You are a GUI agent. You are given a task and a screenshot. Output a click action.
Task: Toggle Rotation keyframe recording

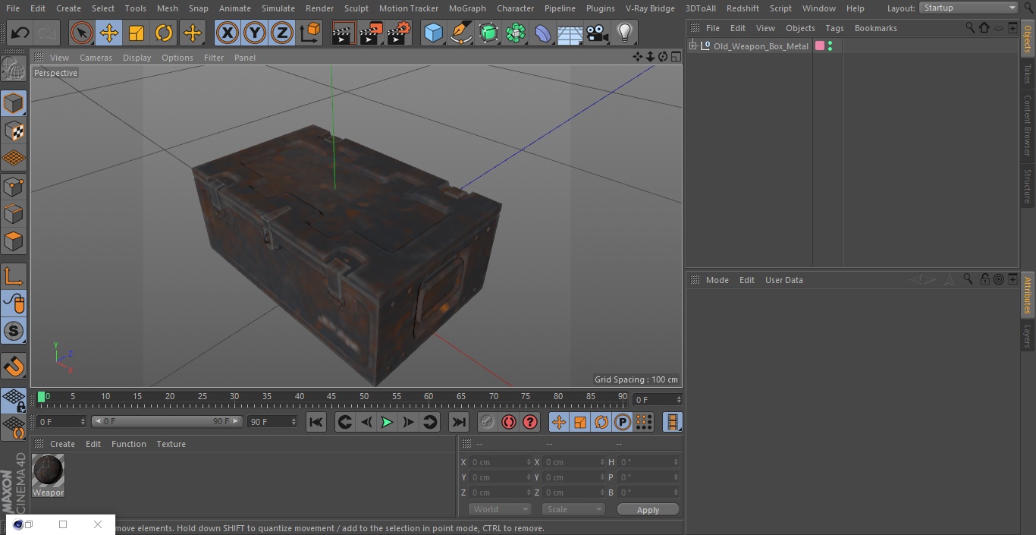pyautogui.click(x=601, y=422)
